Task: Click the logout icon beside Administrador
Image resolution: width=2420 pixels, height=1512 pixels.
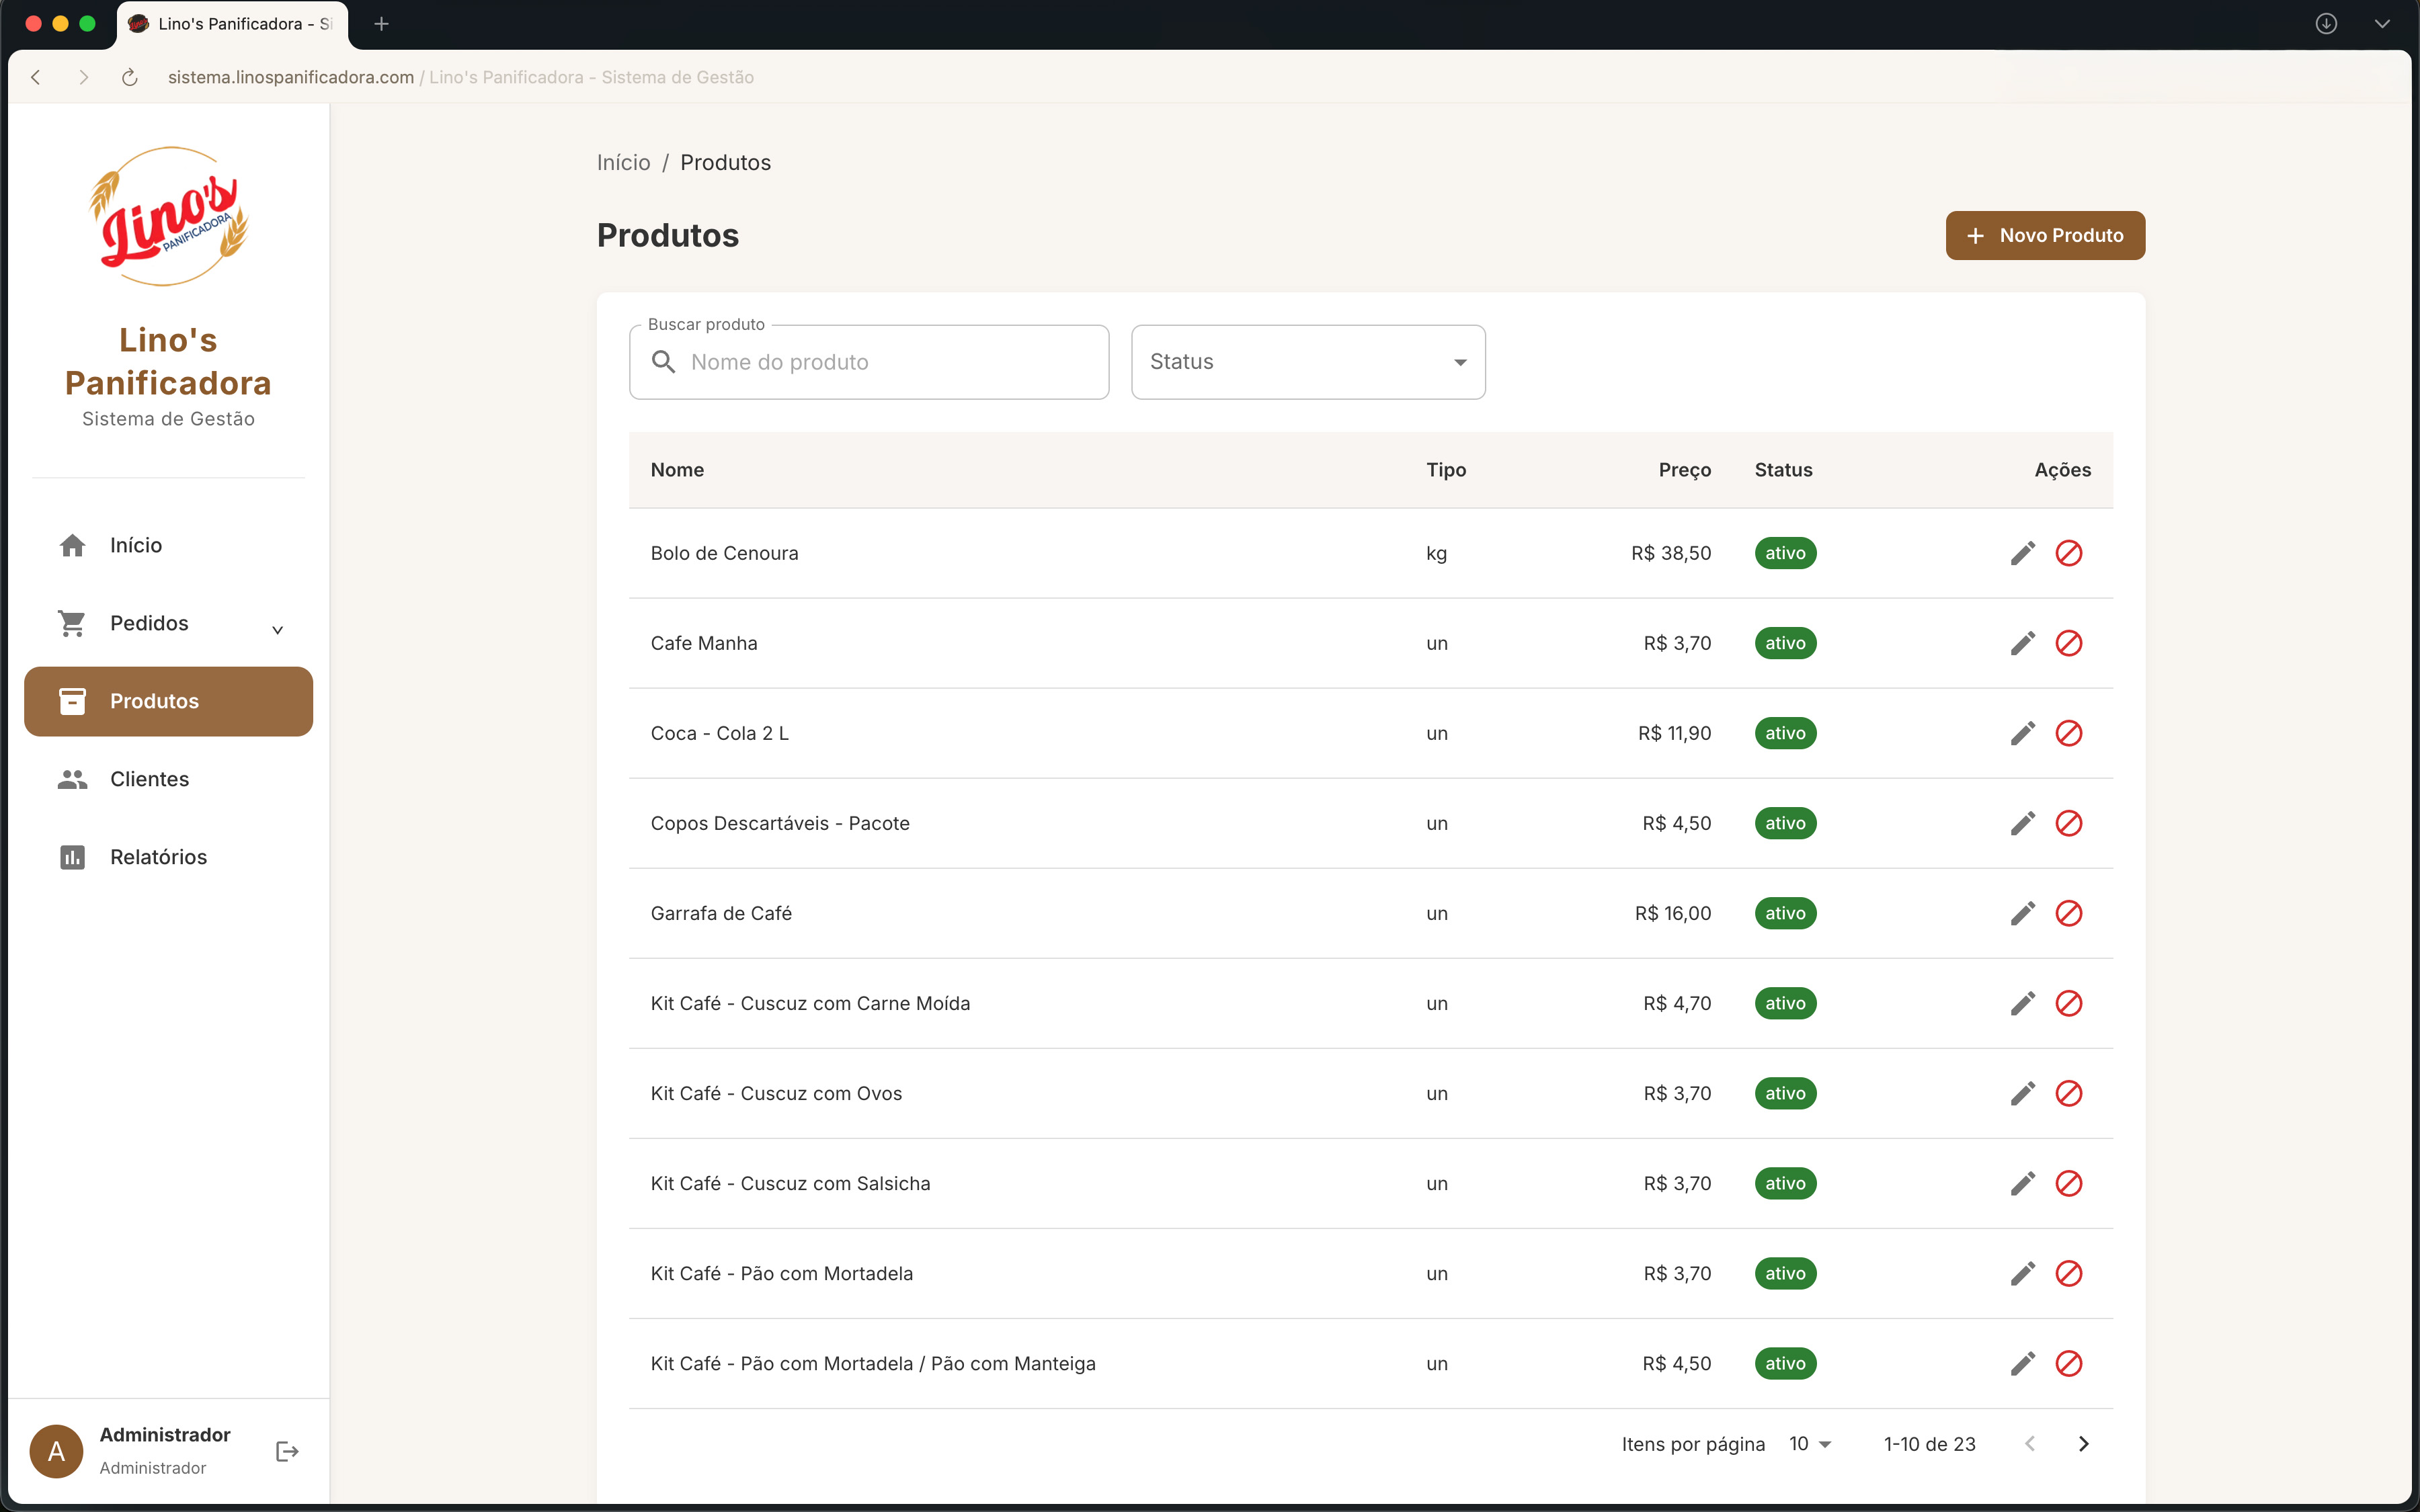Action: [x=287, y=1451]
